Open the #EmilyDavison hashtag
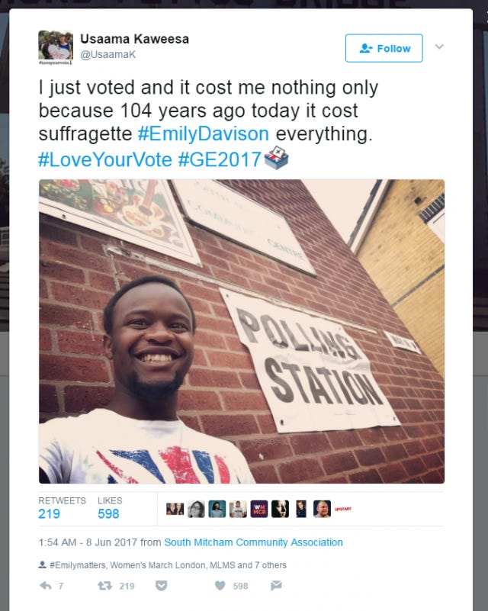 204,133
